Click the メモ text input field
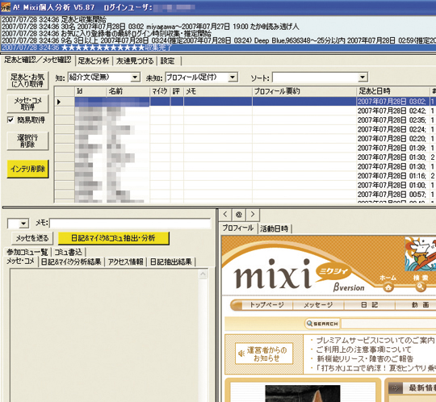Screen dimensions: 436x402 point(130,224)
